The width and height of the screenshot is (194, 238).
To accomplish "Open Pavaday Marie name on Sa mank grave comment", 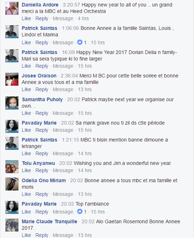I will tap(39, 123).
